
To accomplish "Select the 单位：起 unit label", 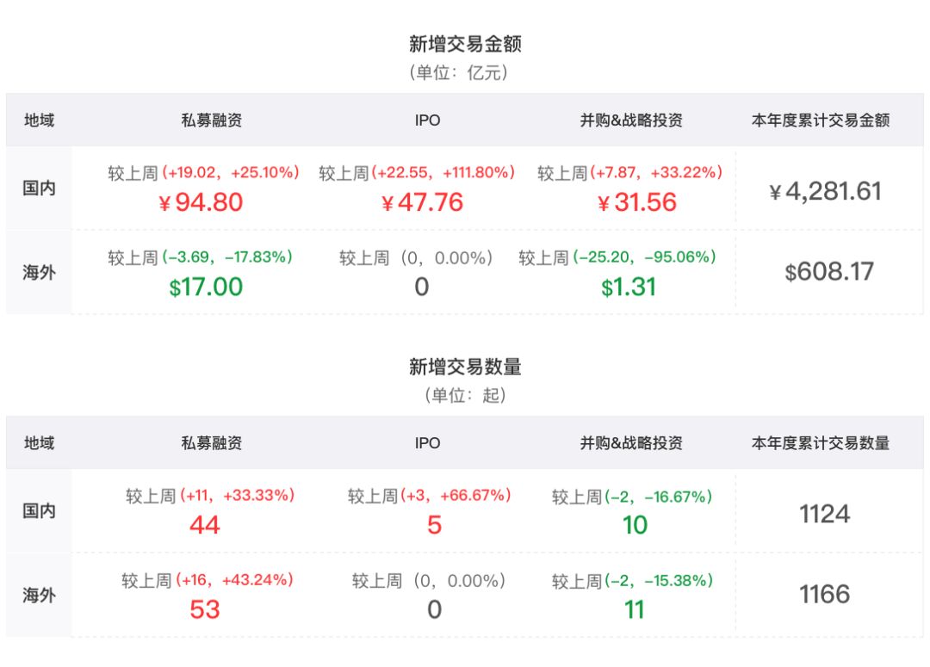I will tap(465, 396).
